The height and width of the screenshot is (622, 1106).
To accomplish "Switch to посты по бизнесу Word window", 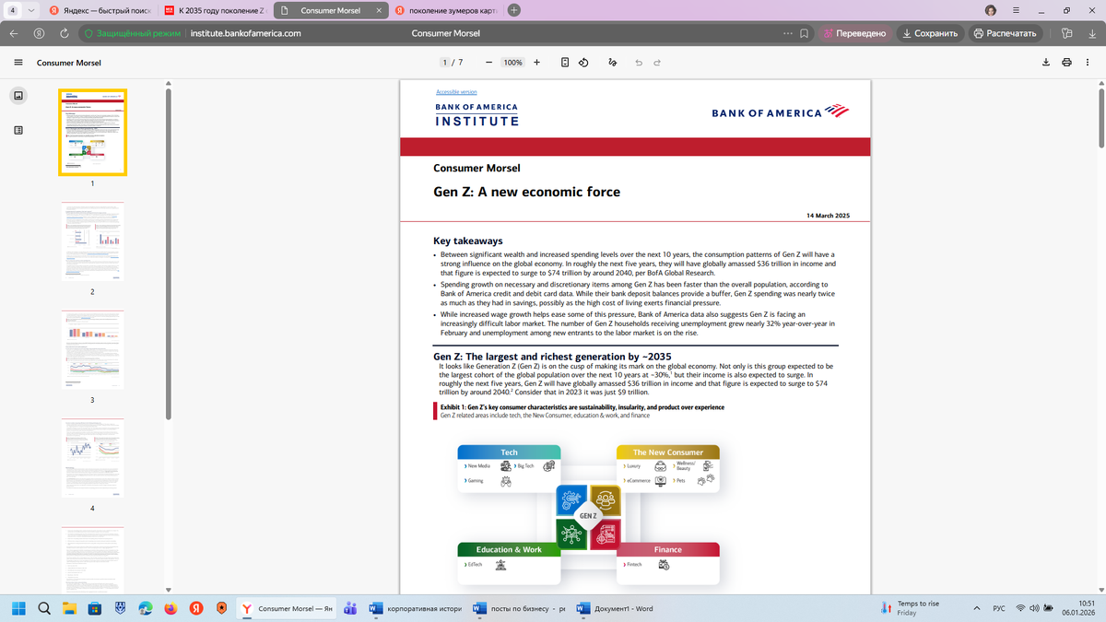I will point(519,608).
